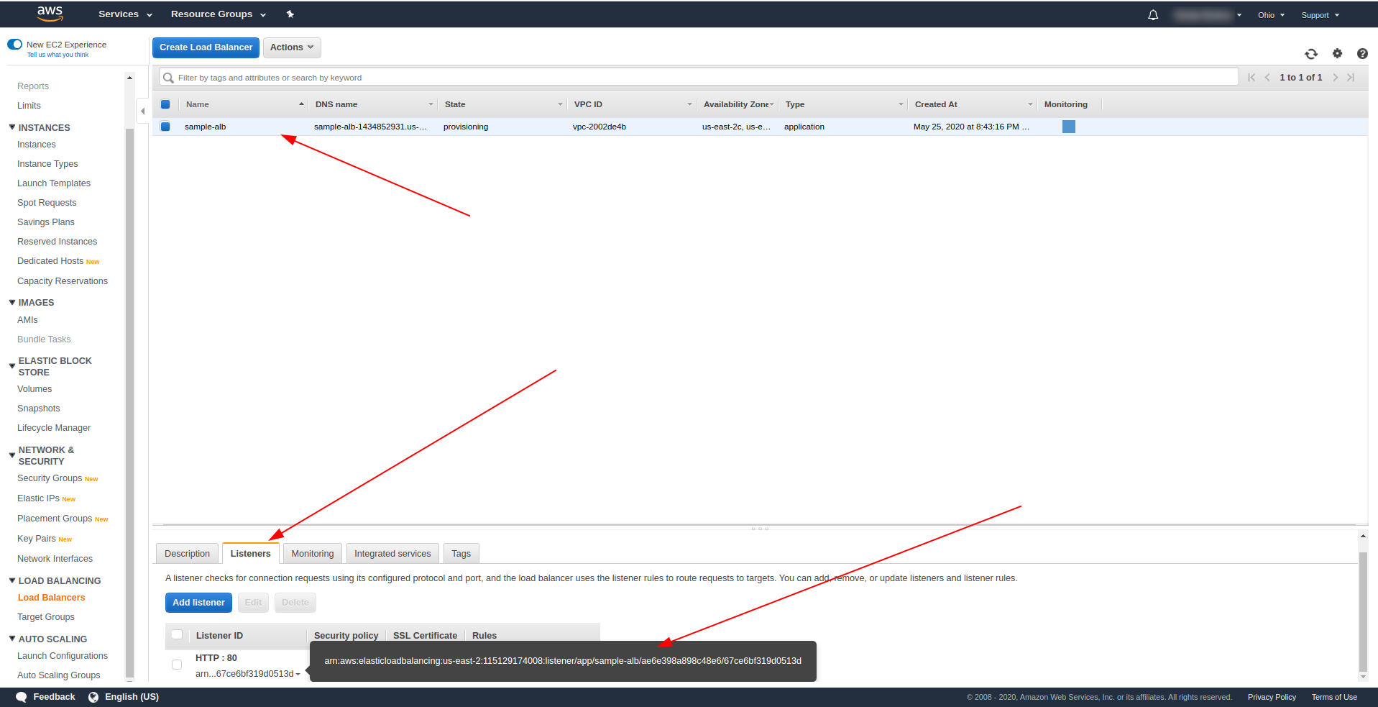This screenshot has height=707, width=1378.
Task: Open the Tags tab
Action: point(461,554)
